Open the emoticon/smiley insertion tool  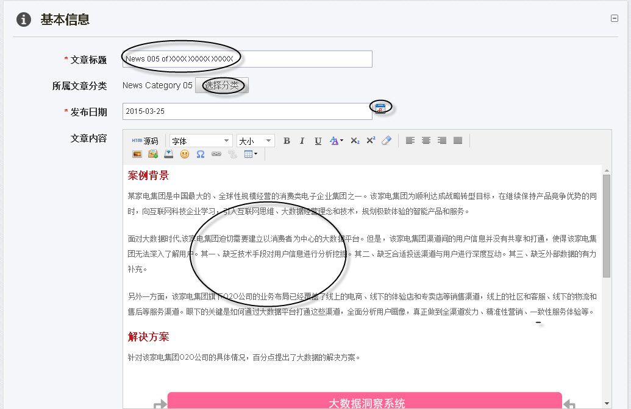pyautogui.click(x=185, y=155)
